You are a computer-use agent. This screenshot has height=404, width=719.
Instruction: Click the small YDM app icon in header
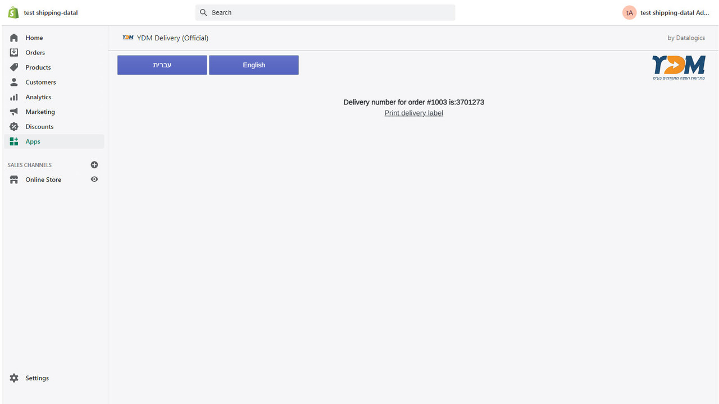click(x=128, y=38)
